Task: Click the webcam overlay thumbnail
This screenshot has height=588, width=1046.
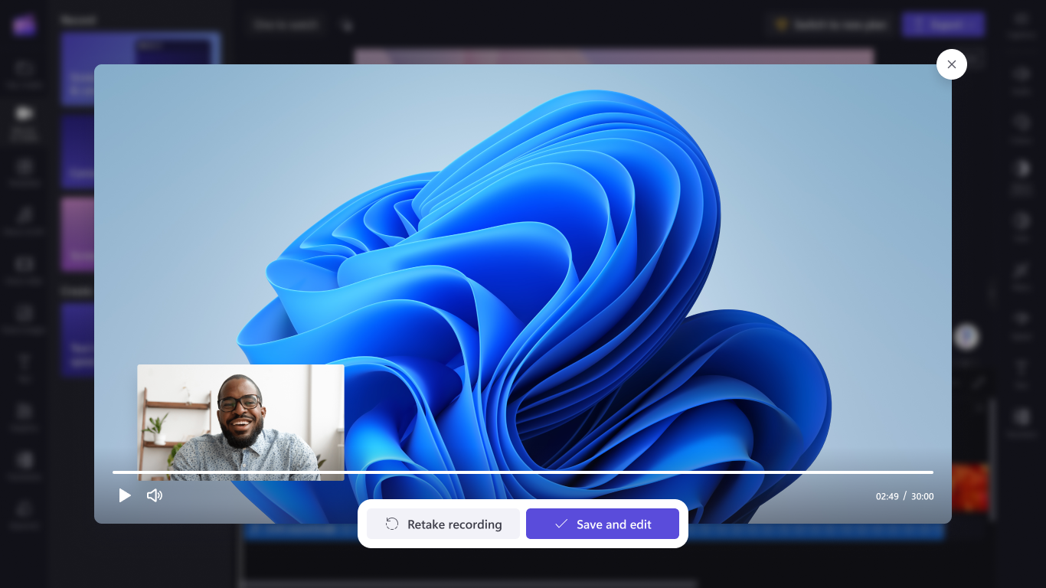Action: [240, 423]
